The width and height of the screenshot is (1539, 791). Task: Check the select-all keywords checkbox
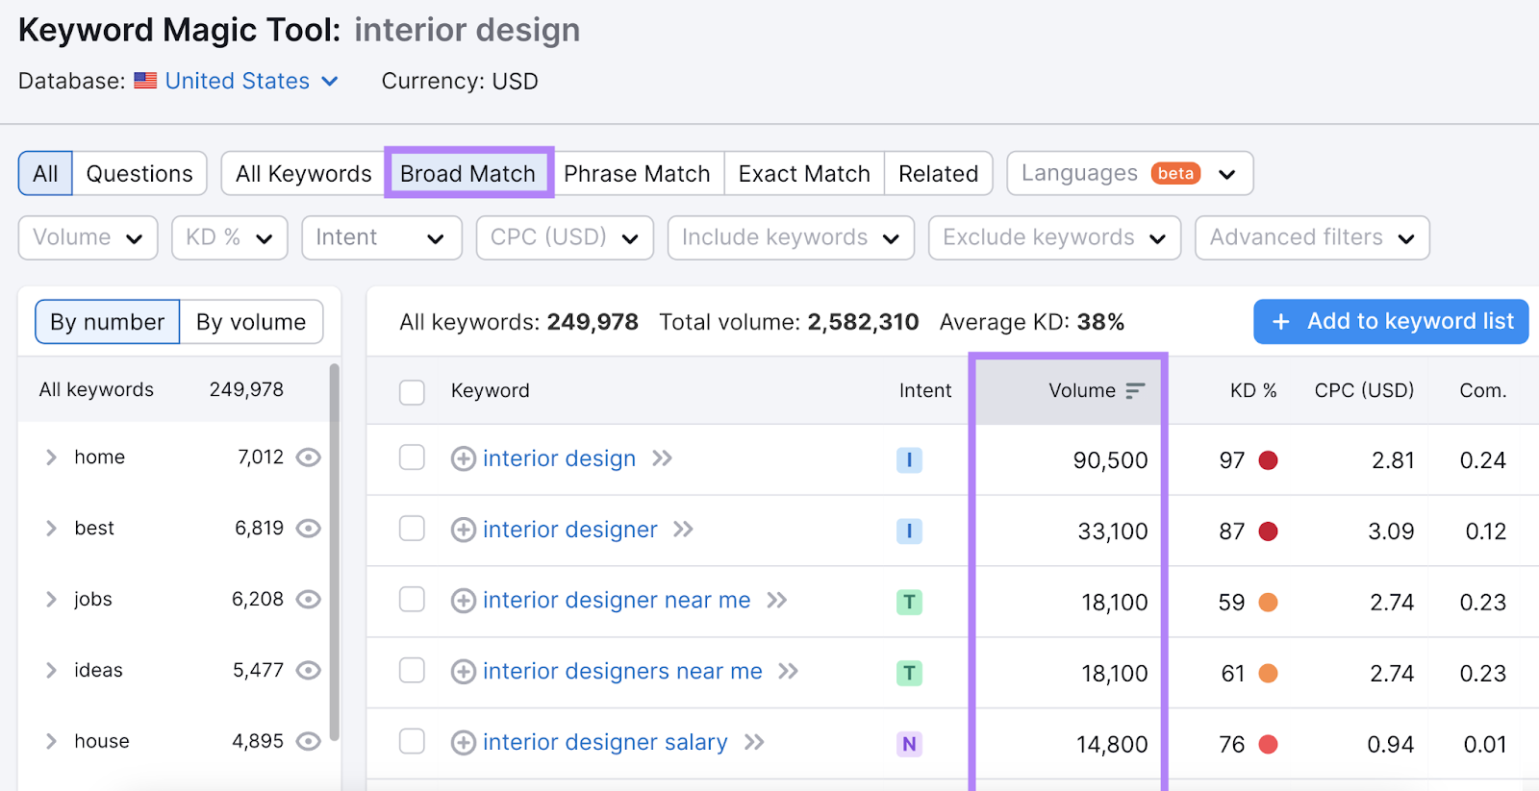[412, 392]
